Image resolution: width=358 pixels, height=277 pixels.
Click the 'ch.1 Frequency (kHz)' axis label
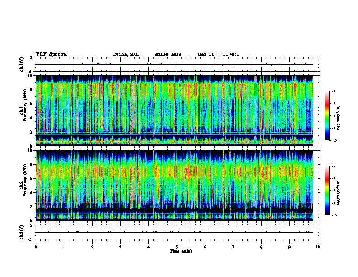(24, 105)
